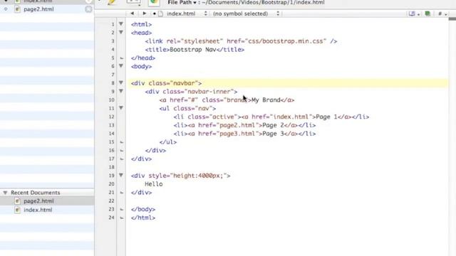Fold the body tag on line 6

click(121, 66)
